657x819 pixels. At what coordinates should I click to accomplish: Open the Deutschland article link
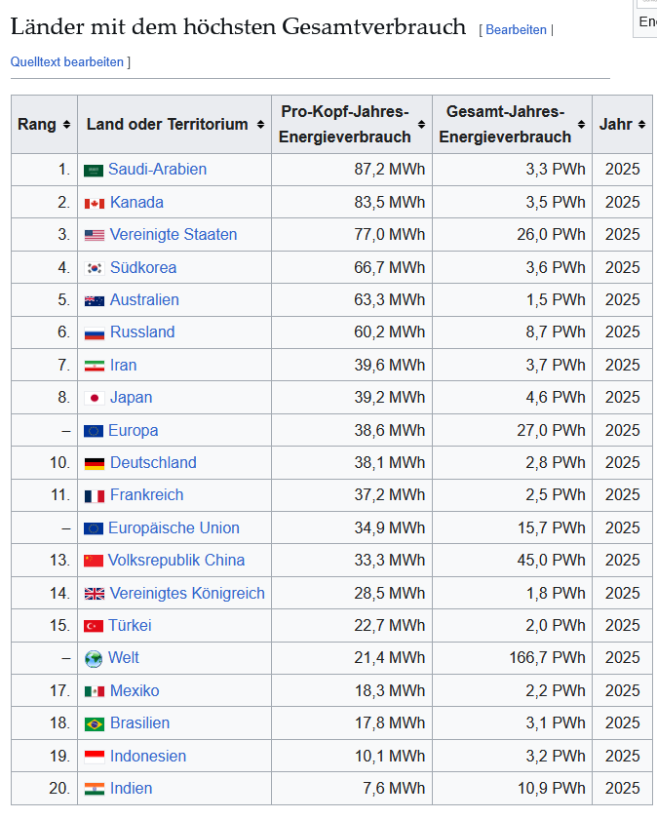tap(153, 463)
